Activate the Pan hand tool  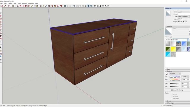point(44,6)
